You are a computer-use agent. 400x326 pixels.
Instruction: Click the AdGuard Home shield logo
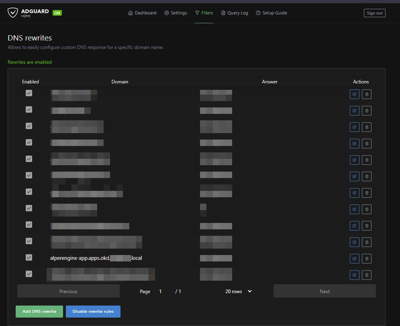click(12, 13)
